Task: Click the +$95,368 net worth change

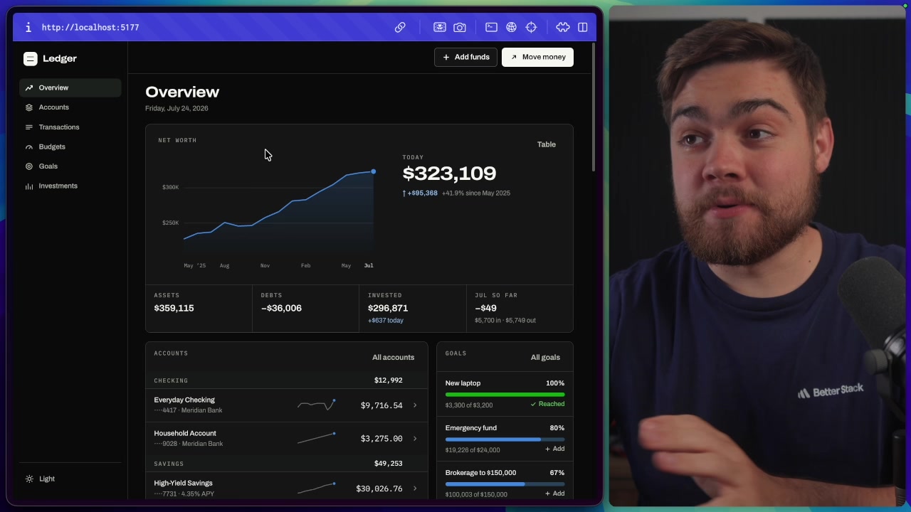Action: [x=420, y=193]
